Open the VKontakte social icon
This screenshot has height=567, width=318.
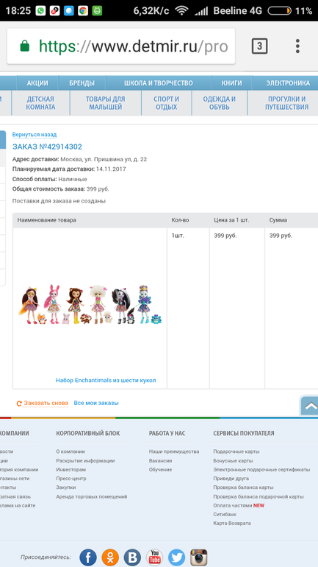(x=132, y=557)
